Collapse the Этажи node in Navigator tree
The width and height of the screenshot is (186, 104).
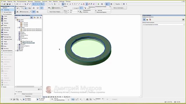click(18, 21)
